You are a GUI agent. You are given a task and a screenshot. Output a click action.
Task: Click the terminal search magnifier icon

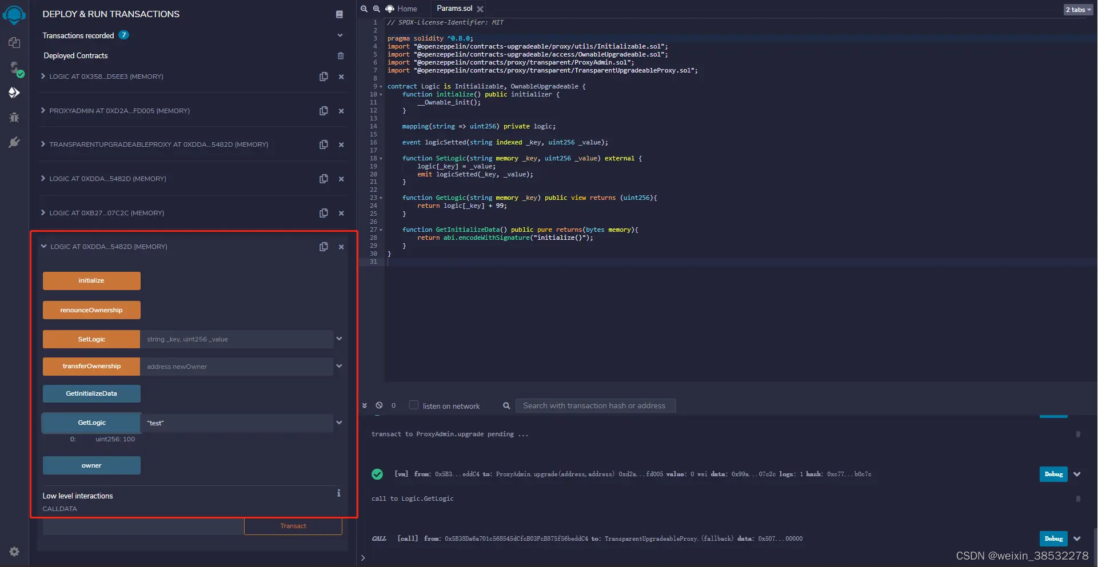coord(506,405)
